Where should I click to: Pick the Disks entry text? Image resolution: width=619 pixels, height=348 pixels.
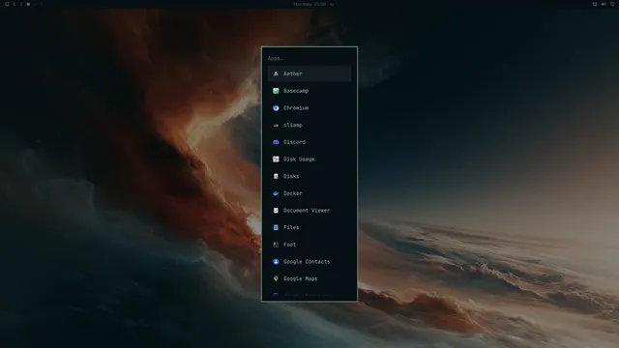click(291, 176)
